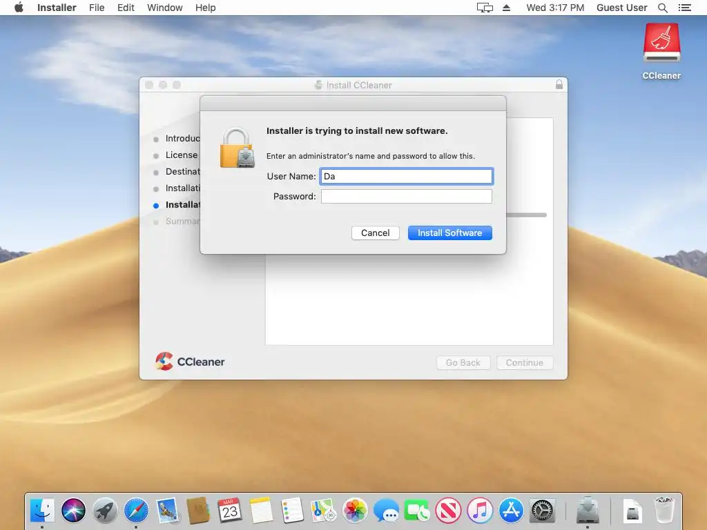Launch Siri from the Dock
This screenshot has width=707, height=530.
[x=73, y=511]
